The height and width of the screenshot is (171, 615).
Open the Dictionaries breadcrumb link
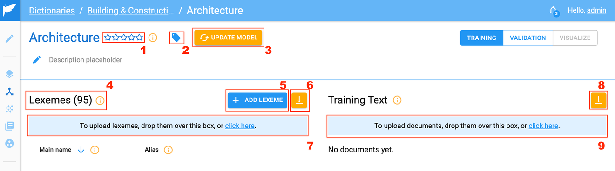click(52, 10)
